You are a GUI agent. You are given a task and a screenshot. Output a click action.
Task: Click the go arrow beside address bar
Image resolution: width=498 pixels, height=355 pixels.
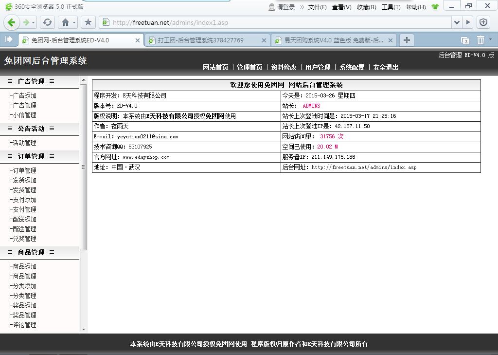(x=468, y=22)
